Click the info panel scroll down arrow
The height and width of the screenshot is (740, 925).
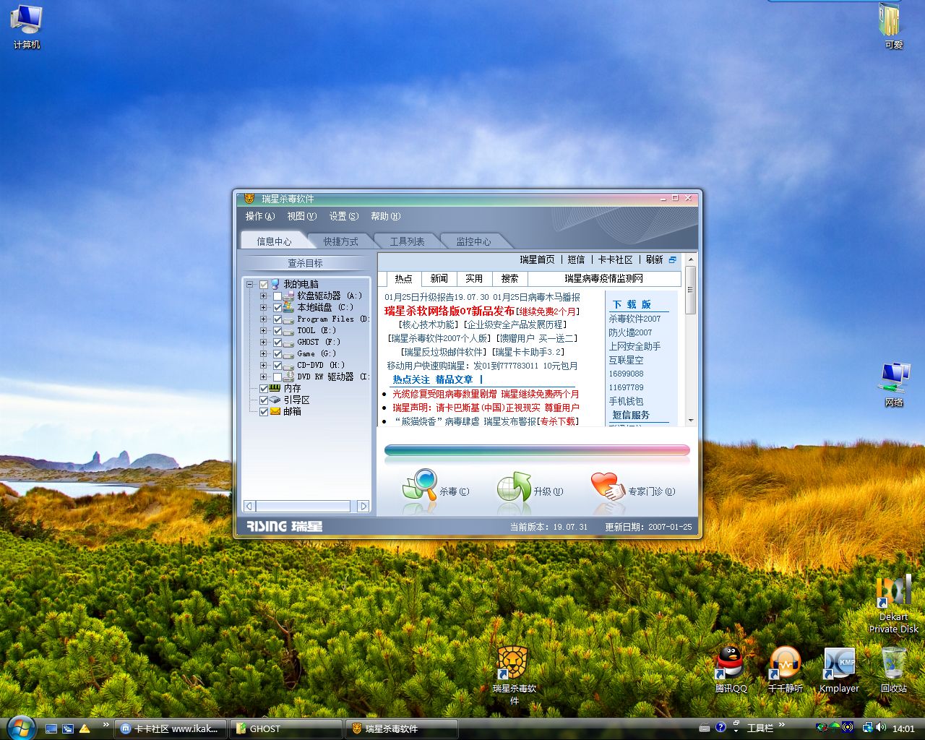tap(691, 420)
